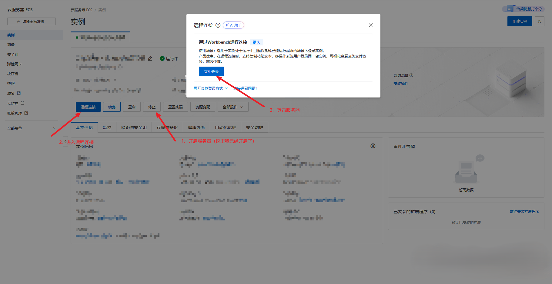This screenshot has width=552, height=284.
Task: Open the AI 助手 assistant button
Action: coord(233,25)
